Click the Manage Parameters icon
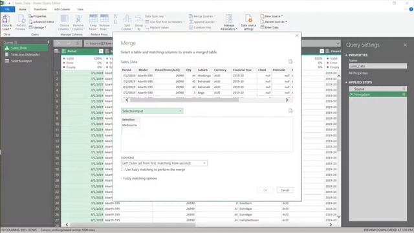Viewport: 414px width, 233px height. [x=229, y=19]
